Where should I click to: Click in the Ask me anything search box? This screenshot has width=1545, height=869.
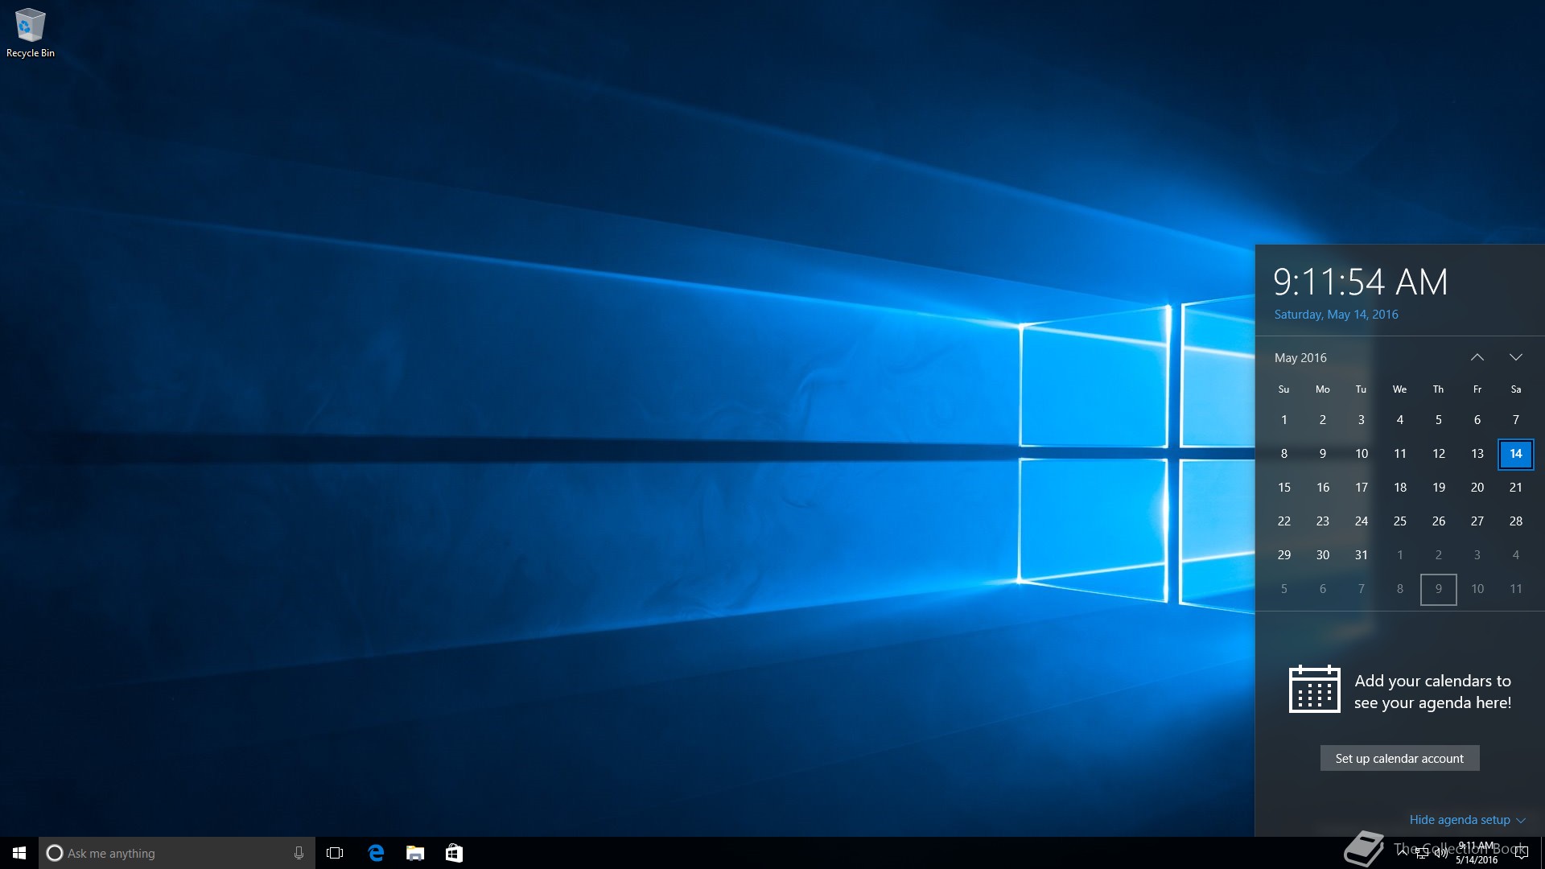coord(177,853)
